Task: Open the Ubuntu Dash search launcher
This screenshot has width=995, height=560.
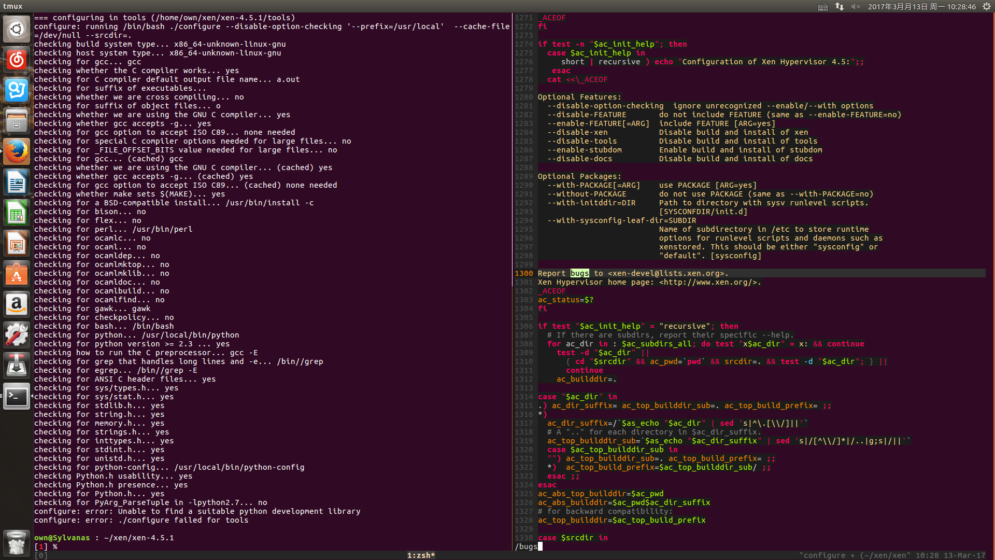Action: (17, 29)
